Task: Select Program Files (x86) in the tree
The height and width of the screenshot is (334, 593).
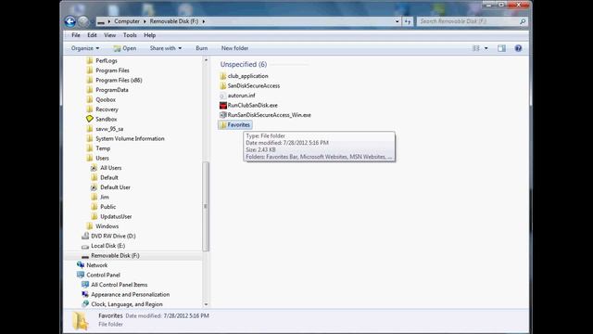Action: click(119, 81)
